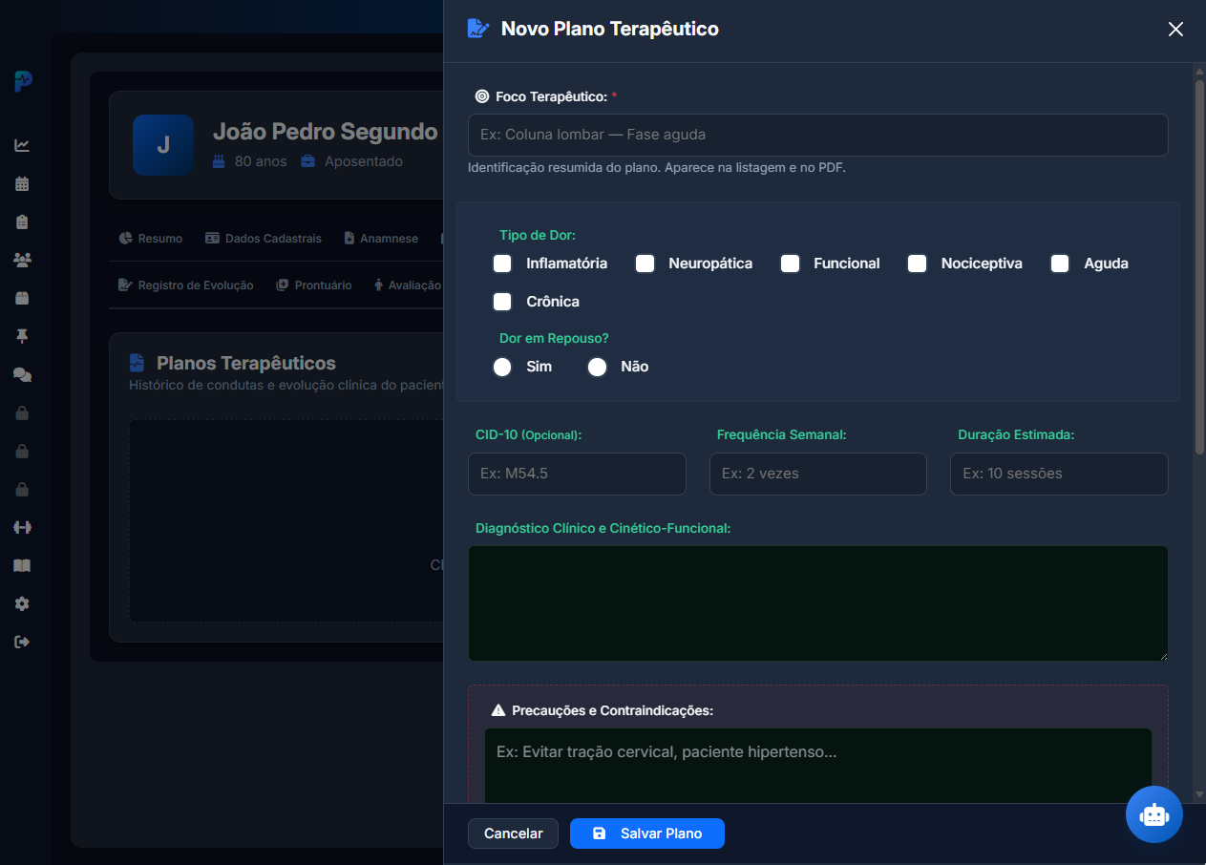Open the patients group icon in sidebar
Viewport: 1206px width, 865px height.
pos(22,260)
